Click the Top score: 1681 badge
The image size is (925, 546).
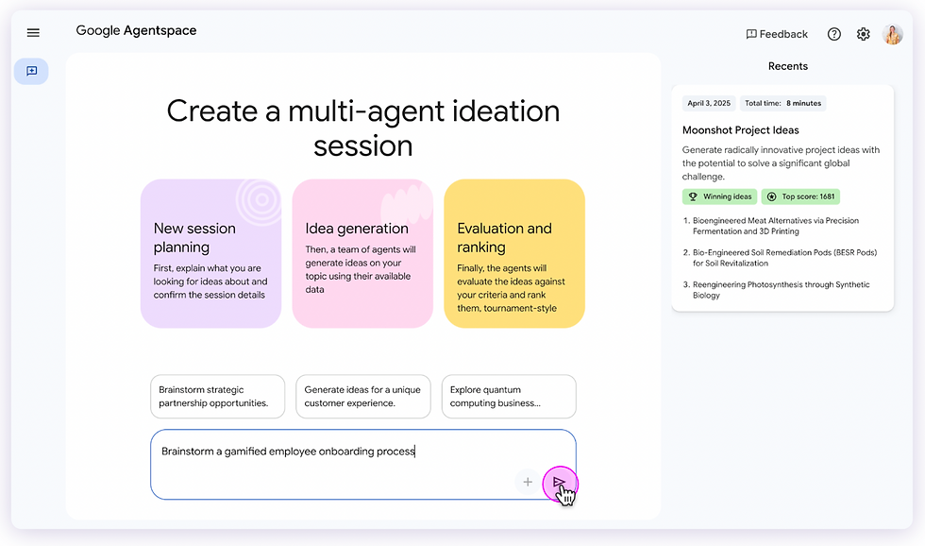tap(800, 196)
